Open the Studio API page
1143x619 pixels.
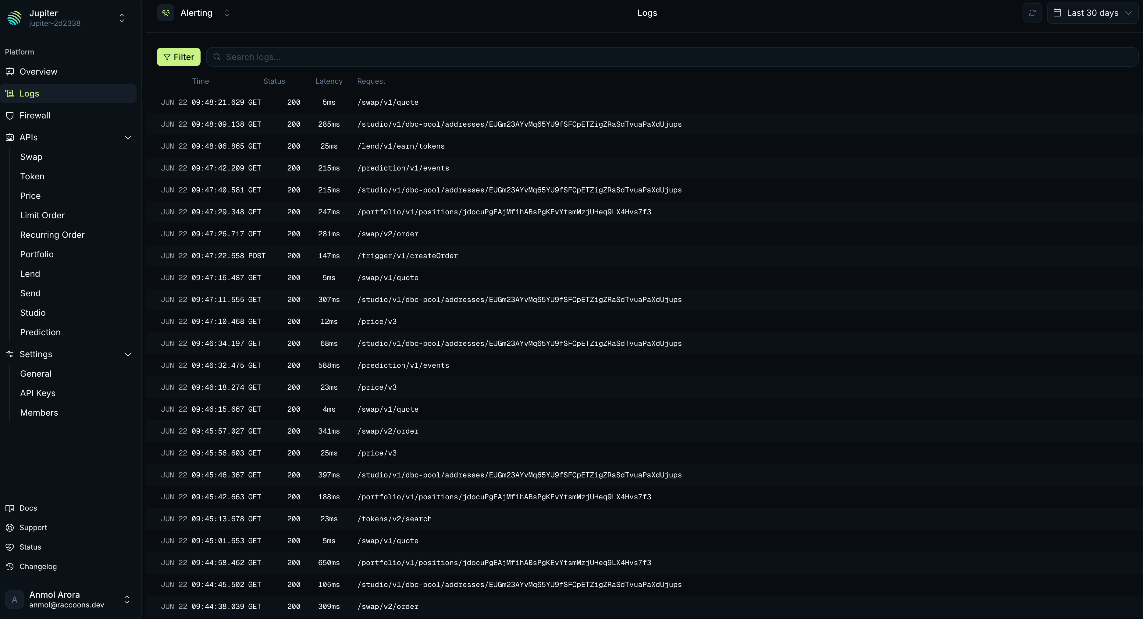pos(32,313)
